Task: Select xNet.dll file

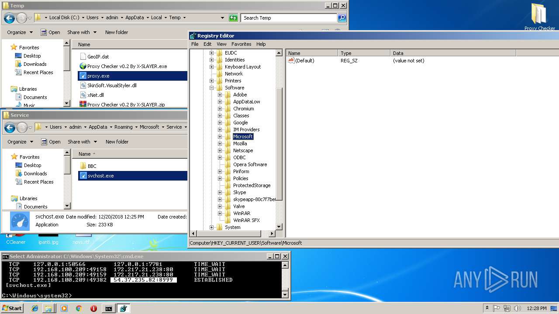Action: click(x=95, y=95)
